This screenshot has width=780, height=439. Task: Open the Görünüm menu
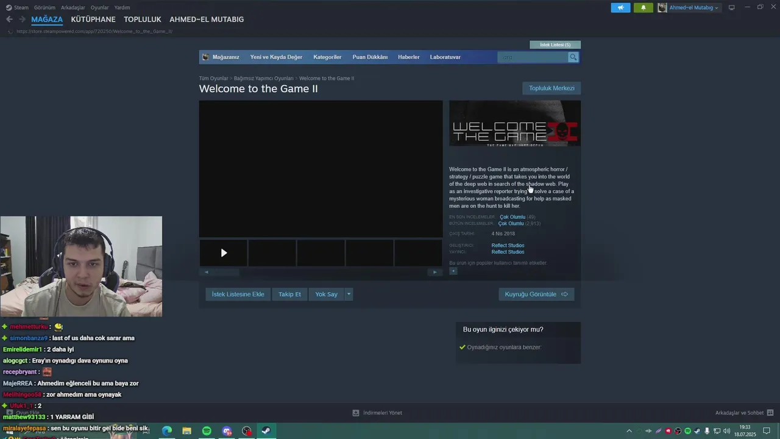45,7
